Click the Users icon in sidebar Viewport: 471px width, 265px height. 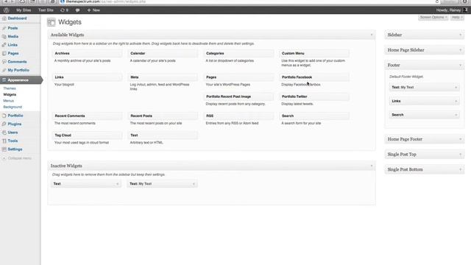(4, 132)
